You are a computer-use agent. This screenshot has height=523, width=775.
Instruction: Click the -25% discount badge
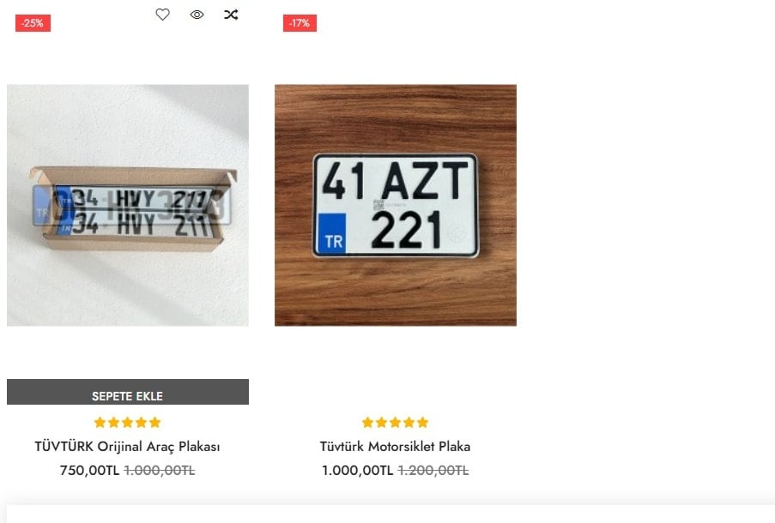33,23
